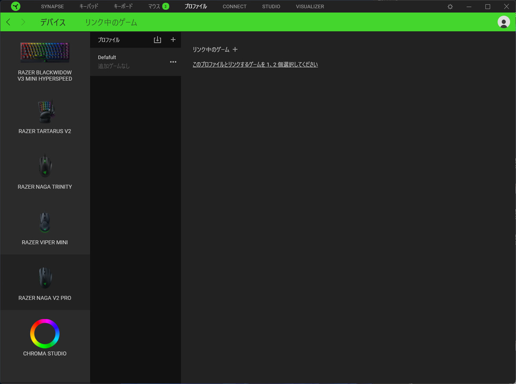The image size is (516, 384).
Task: Click the Razer logo icon
Action: (x=15, y=6)
